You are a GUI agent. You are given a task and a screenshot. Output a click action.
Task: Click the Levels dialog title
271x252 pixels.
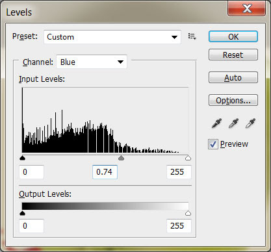click(x=19, y=12)
